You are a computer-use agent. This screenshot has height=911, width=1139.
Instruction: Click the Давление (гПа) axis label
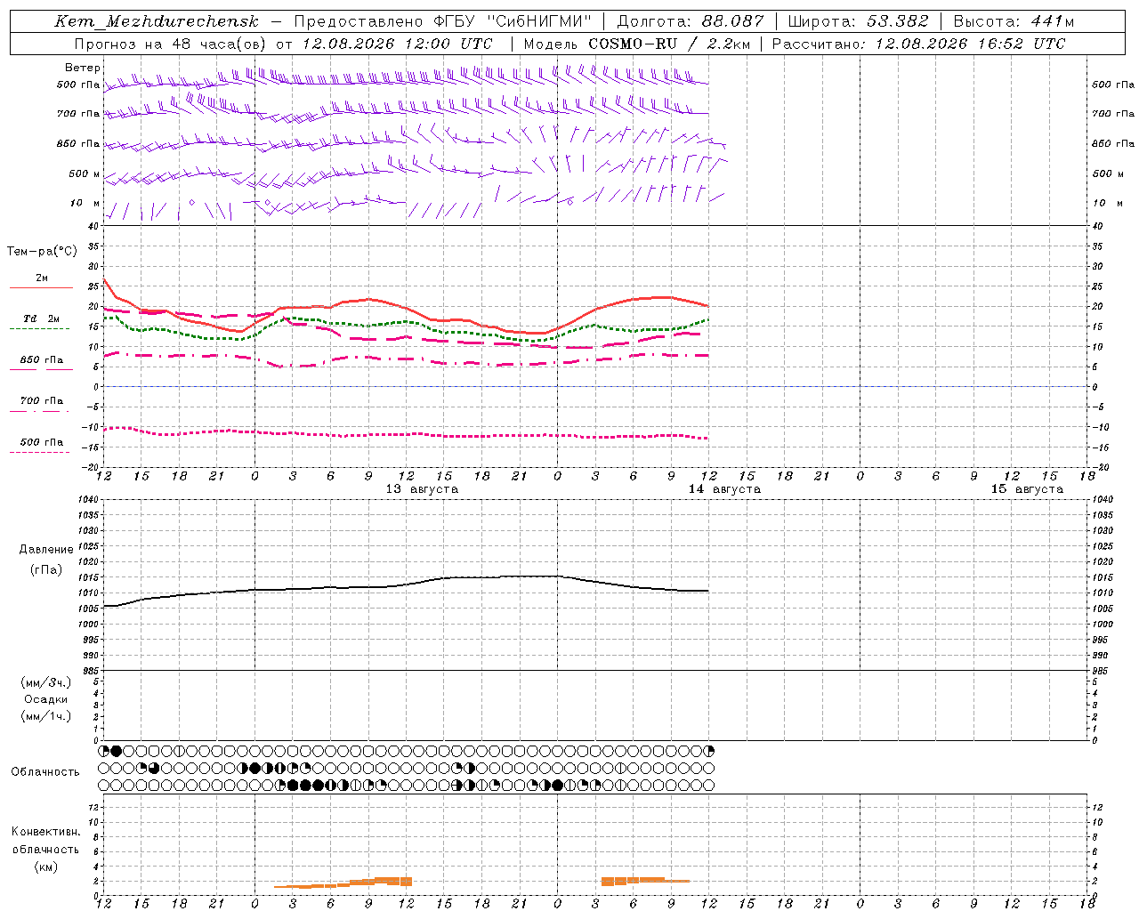coord(46,560)
